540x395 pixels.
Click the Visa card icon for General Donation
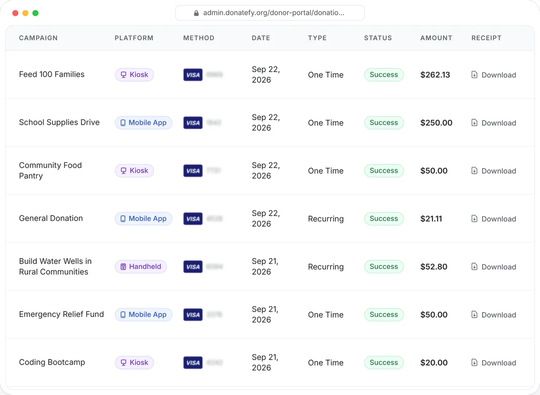pyautogui.click(x=193, y=219)
